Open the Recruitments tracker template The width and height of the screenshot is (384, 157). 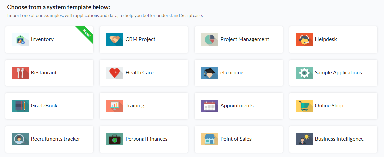pyautogui.click(x=49, y=139)
